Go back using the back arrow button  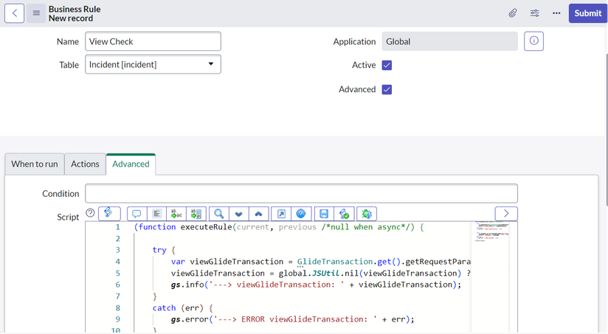tap(14, 13)
